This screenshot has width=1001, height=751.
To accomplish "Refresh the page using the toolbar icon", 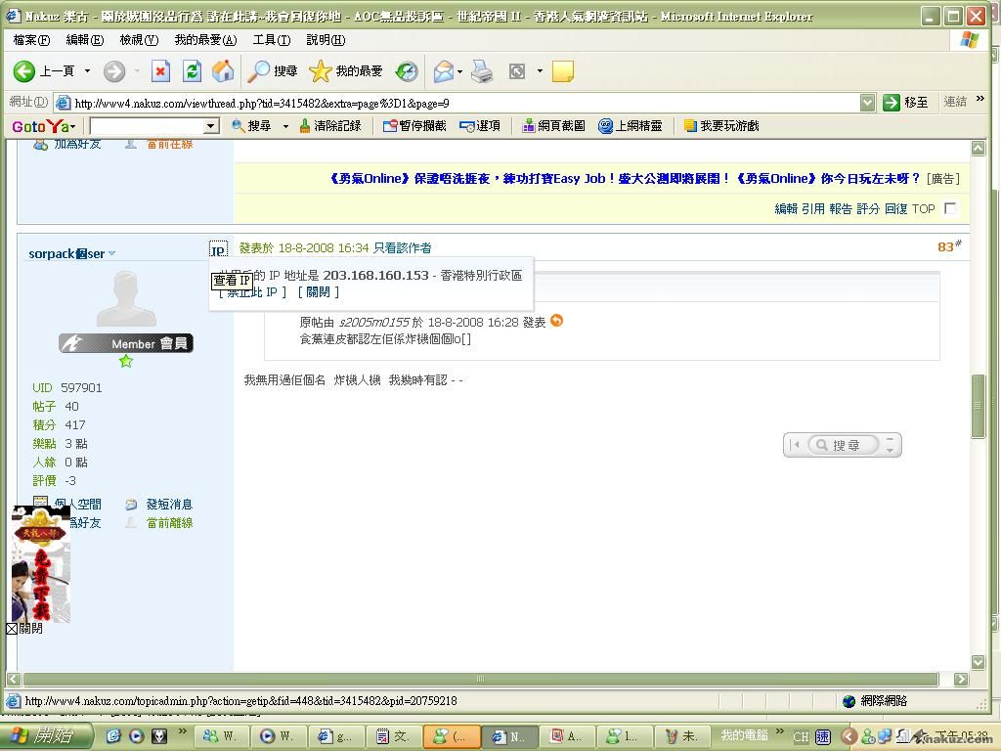I will point(192,70).
